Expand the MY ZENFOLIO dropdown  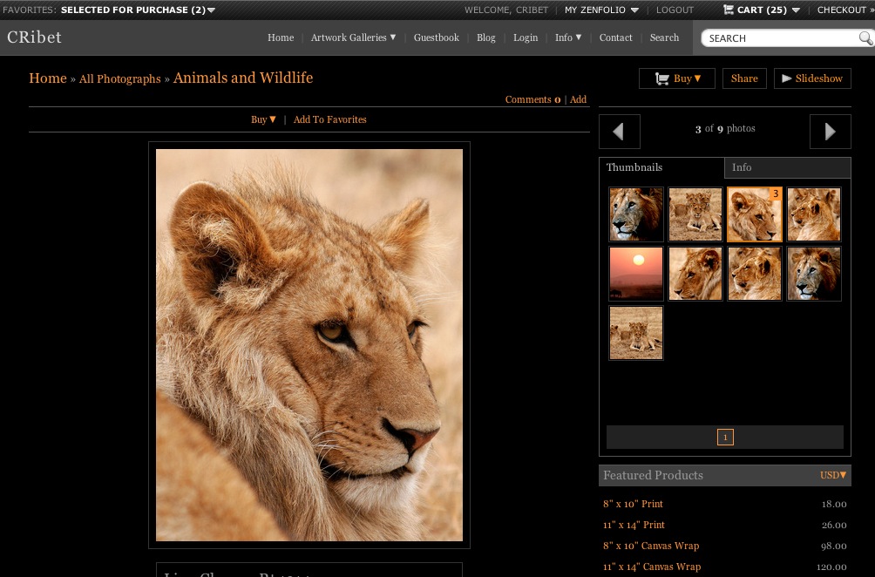pyautogui.click(x=600, y=10)
